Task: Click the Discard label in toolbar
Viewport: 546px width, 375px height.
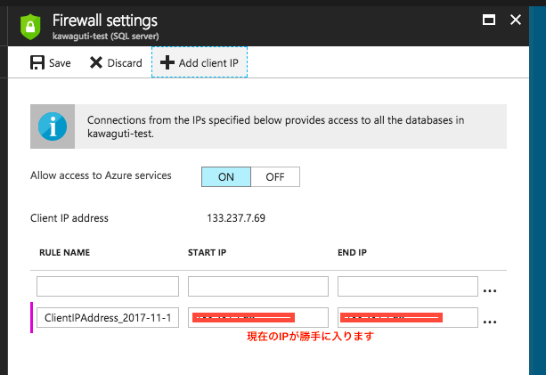Action: (x=125, y=63)
